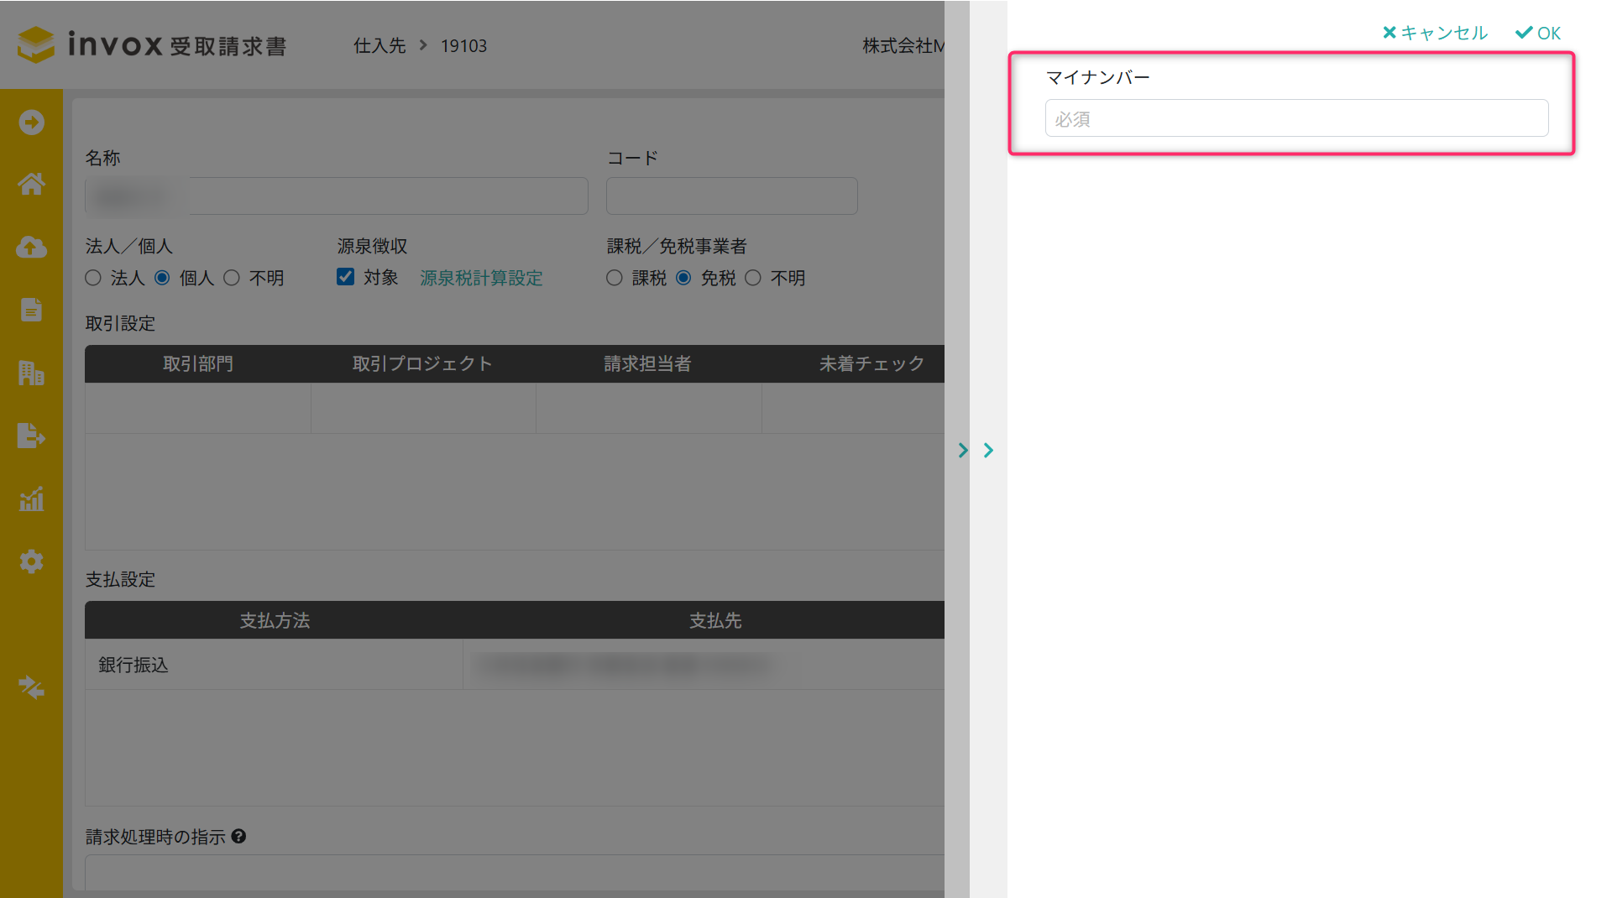Select the 課税 radio button
The height and width of the screenshot is (898, 1612).
click(x=615, y=278)
